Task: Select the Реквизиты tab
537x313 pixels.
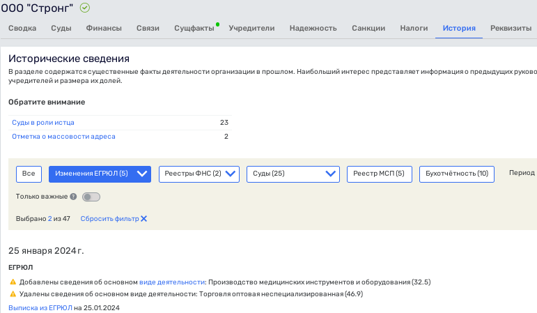Action: point(510,29)
